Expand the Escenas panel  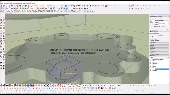[159, 50]
